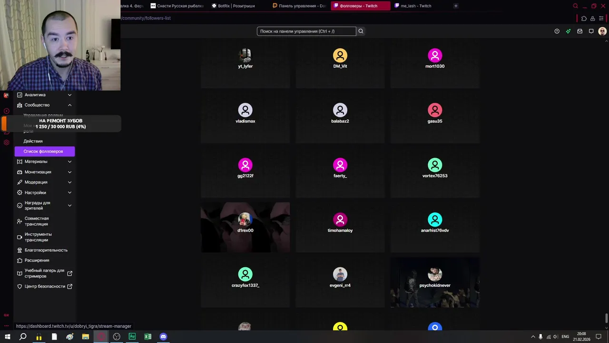The height and width of the screenshot is (343, 609).
Task: Open follower card evgeni_rr4
Action: click(340, 282)
